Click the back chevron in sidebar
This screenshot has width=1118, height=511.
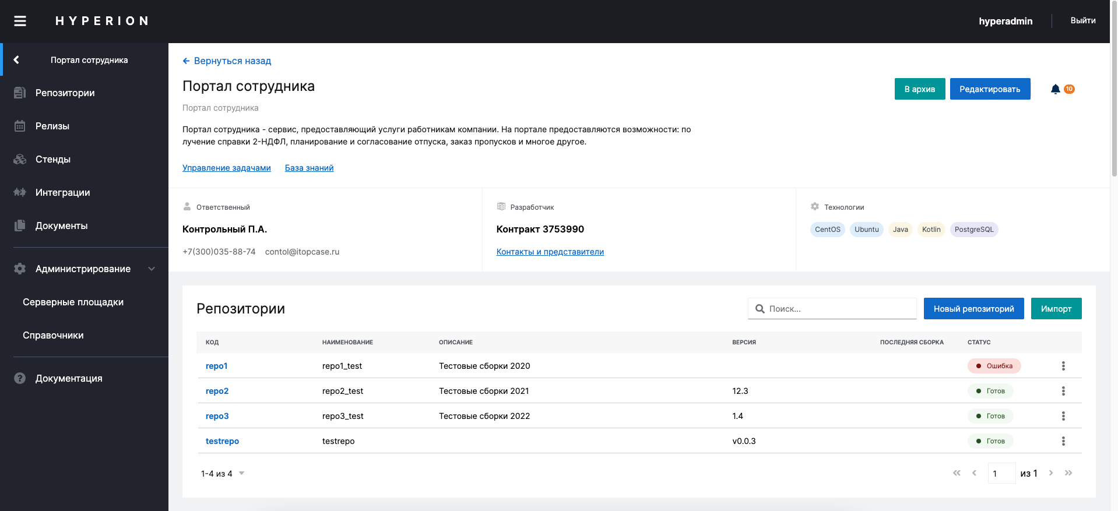click(x=16, y=59)
